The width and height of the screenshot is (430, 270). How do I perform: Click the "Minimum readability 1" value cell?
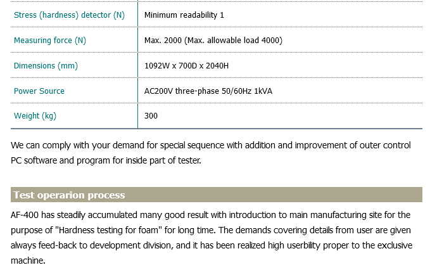click(x=184, y=15)
